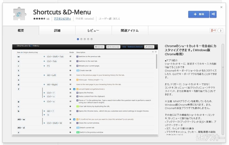Click the +1 count bubble showing 3
Image resolution: width=229 pixels, height=145 pixels.
pyautogui.click(x=221, y=31)
